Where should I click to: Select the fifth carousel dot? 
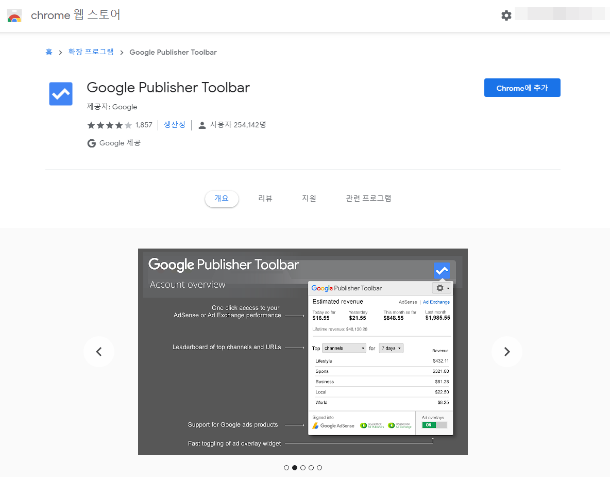pos(319,468)
